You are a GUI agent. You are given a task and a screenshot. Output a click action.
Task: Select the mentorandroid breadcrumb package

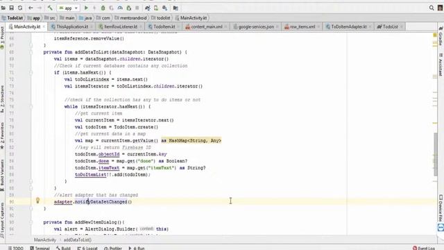130,18
